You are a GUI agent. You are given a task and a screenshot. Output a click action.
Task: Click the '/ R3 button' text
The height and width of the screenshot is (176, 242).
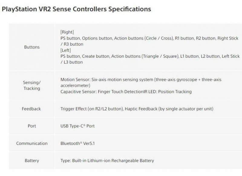72,44
